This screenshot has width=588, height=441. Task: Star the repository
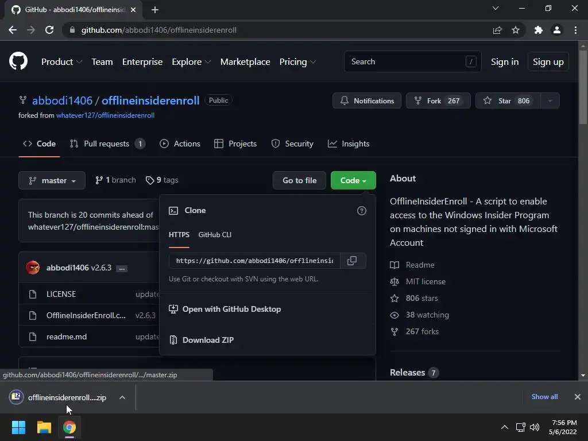click(508, 100)
